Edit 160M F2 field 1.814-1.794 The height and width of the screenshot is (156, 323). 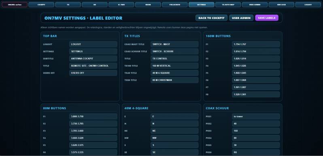[x=256, y=51]
